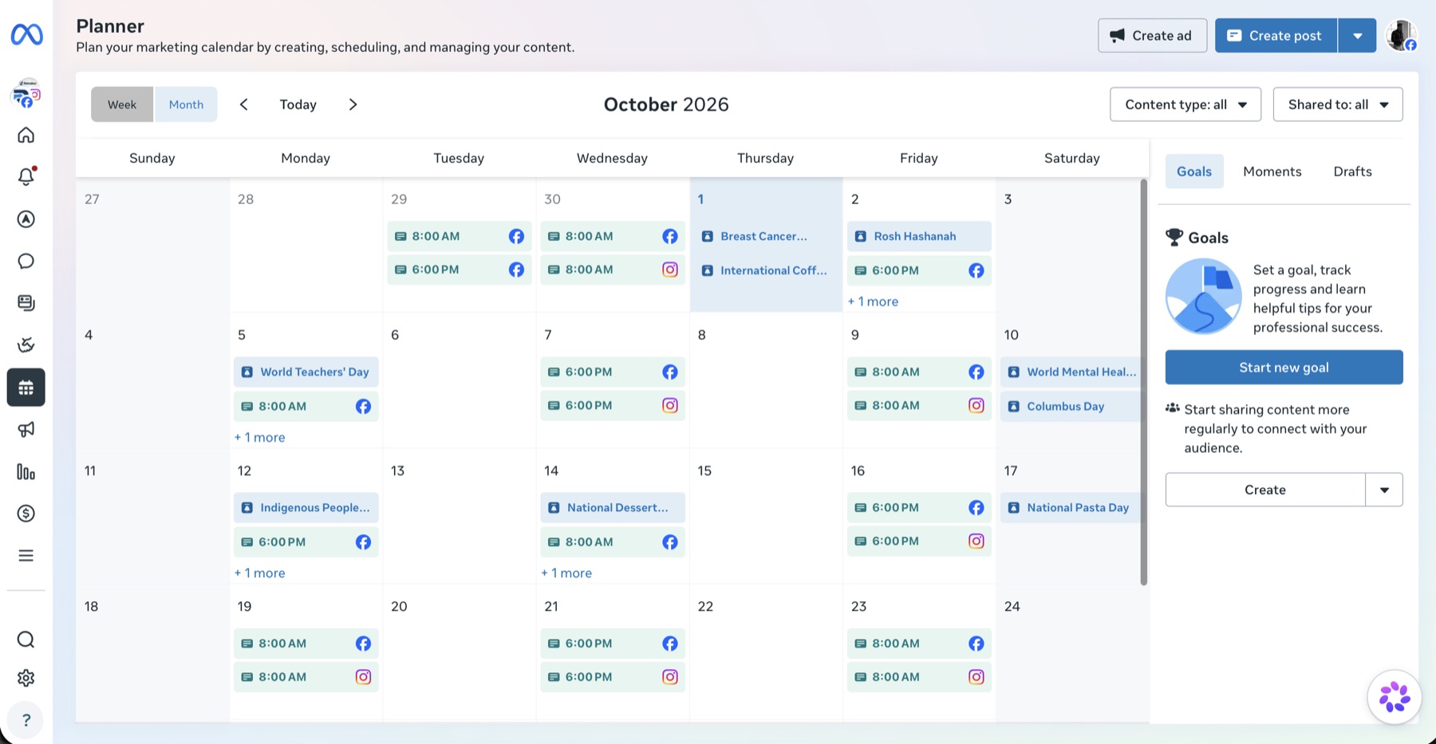Go to the previous month
The height and width of the screenshot is (744, 1436).
[244, 104]
